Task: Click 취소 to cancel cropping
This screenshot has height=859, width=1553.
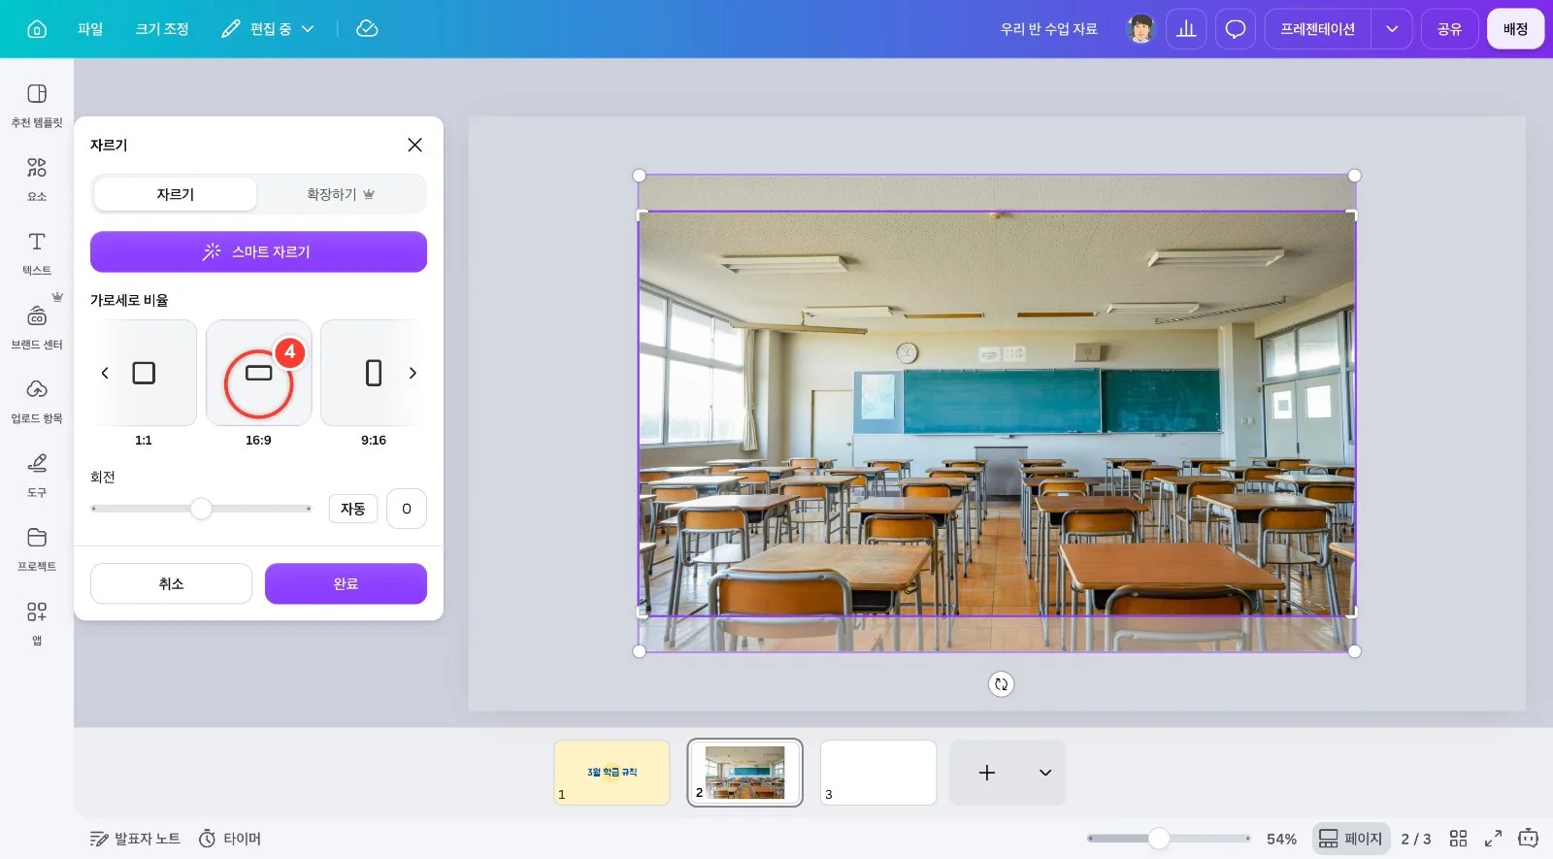Action: tap(171, 583)
